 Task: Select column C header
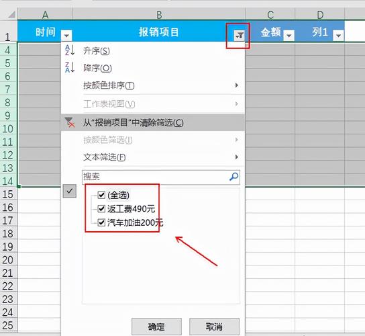pyautogui.click(x=270, y=15)
